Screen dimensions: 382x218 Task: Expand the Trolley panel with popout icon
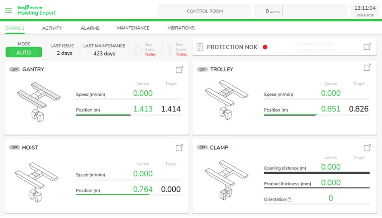[x=368, y=67]
